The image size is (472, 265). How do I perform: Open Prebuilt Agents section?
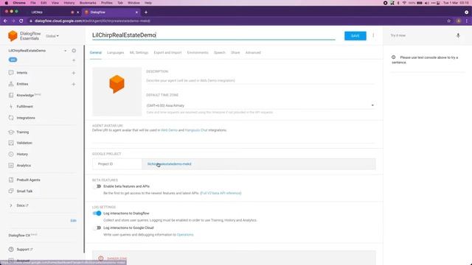pyautogui.click(x=28, y=180)
